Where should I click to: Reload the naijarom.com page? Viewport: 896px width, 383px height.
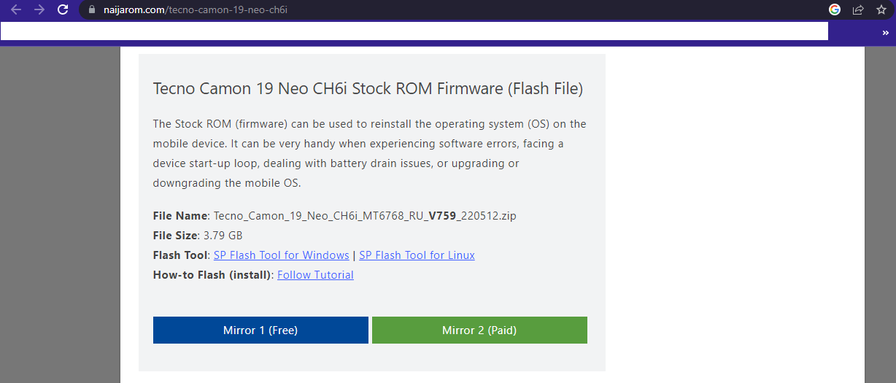pyautogui.click(x=63, y=10)
